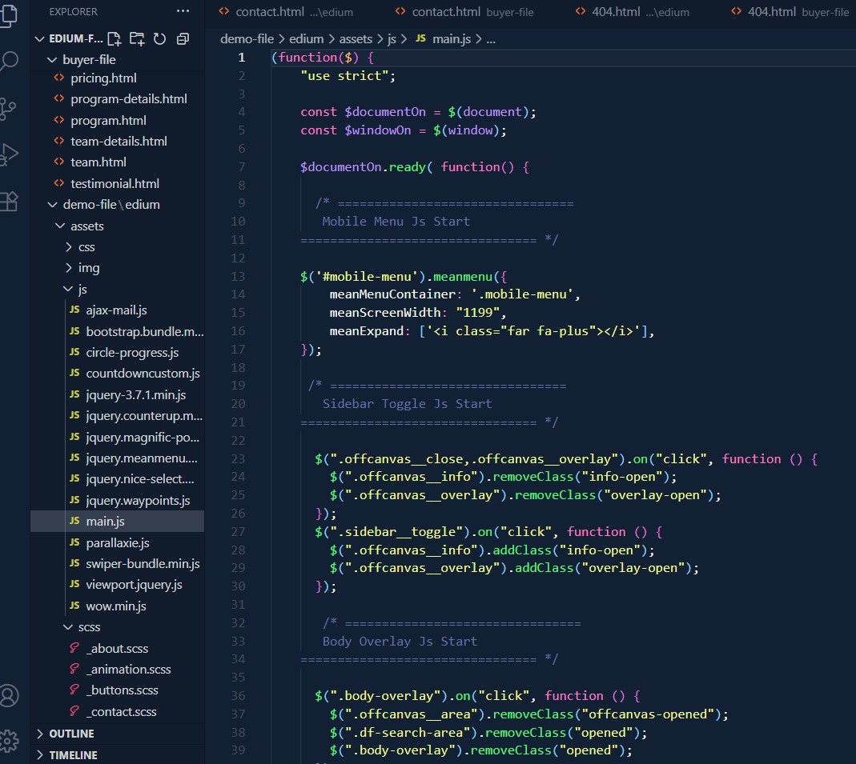
Task: Refresh the Explorer file tree
Action: click(159, 38)
